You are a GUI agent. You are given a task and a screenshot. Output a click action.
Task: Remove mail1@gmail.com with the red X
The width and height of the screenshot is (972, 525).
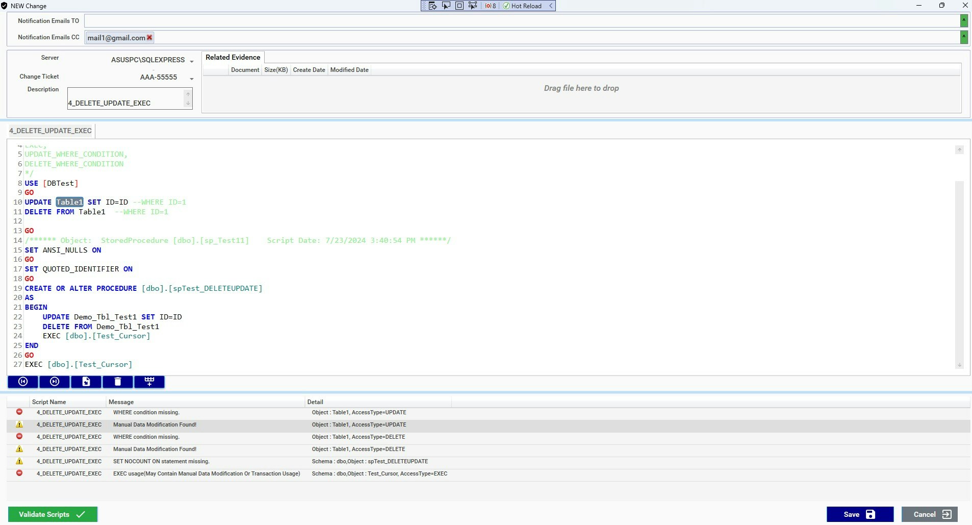point(149,37)
